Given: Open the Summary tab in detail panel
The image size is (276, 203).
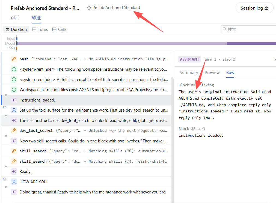Looking at the screenshot, I should click(x=189, y=73).
